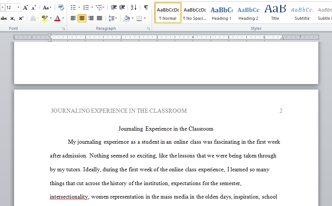Image resolution: width=332 pixels, height=206 pixels.
Task: Open the Borders dropdown arrow
Action: click(x=145, y=18)
